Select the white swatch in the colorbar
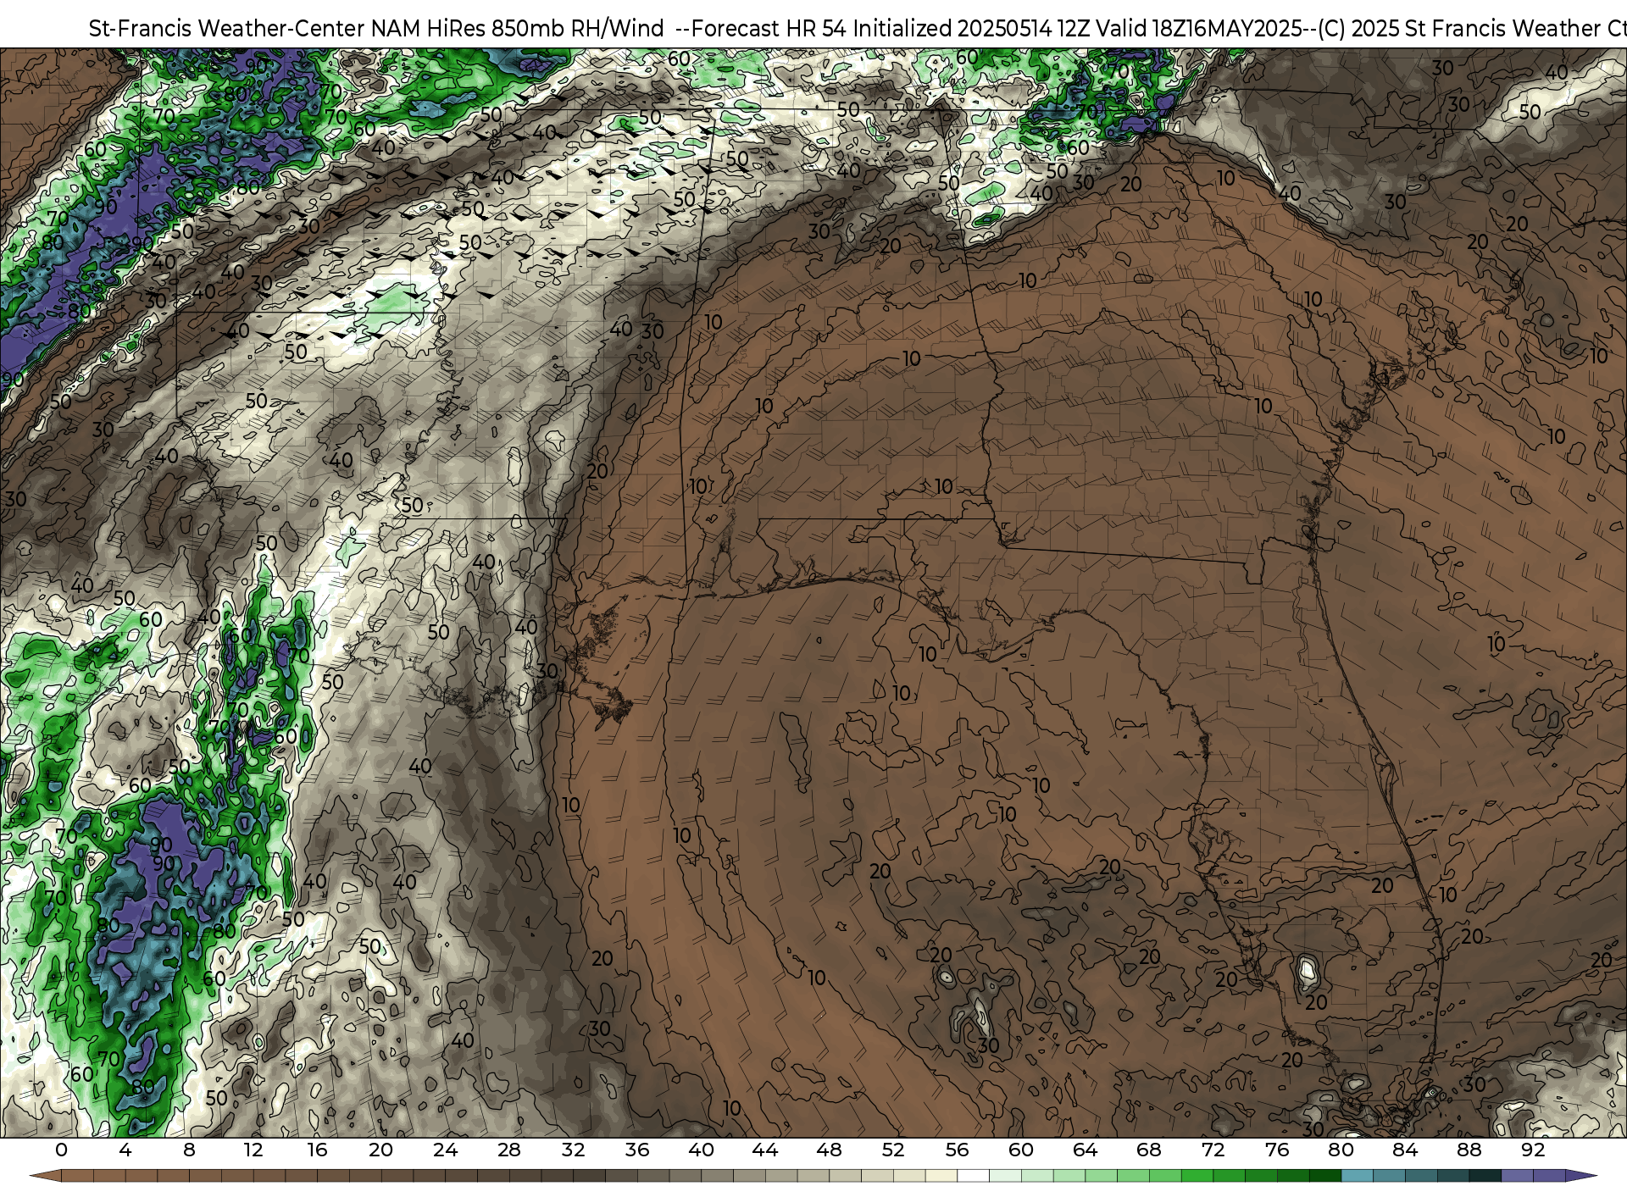The height and width of the screenshot is (1186, 1627). click(973, 1177)
